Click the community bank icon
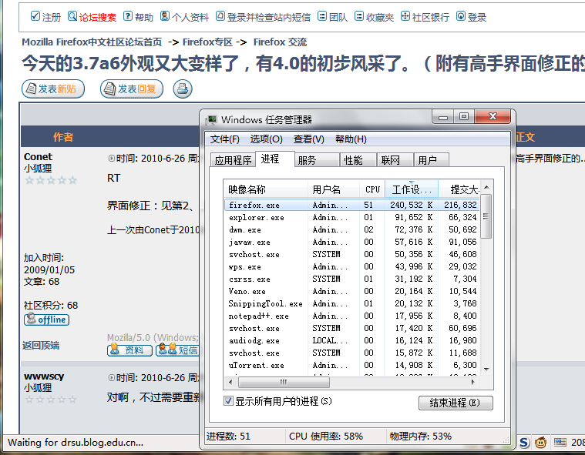 point(405,16)
